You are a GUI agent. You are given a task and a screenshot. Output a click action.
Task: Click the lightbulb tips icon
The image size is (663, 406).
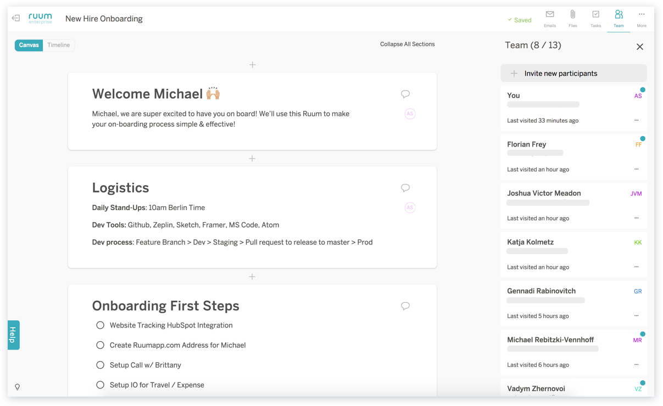click(18, 387)
